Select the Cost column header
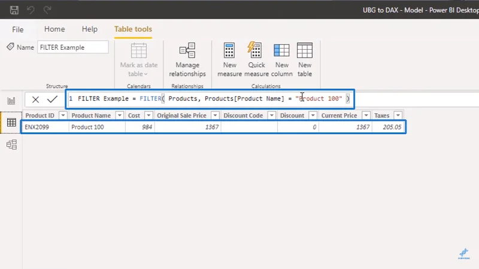 coord(134,116)
